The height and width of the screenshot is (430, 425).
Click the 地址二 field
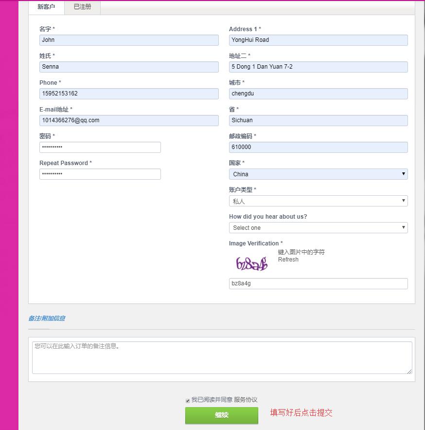pyautogui.click(x=318, y=67)
